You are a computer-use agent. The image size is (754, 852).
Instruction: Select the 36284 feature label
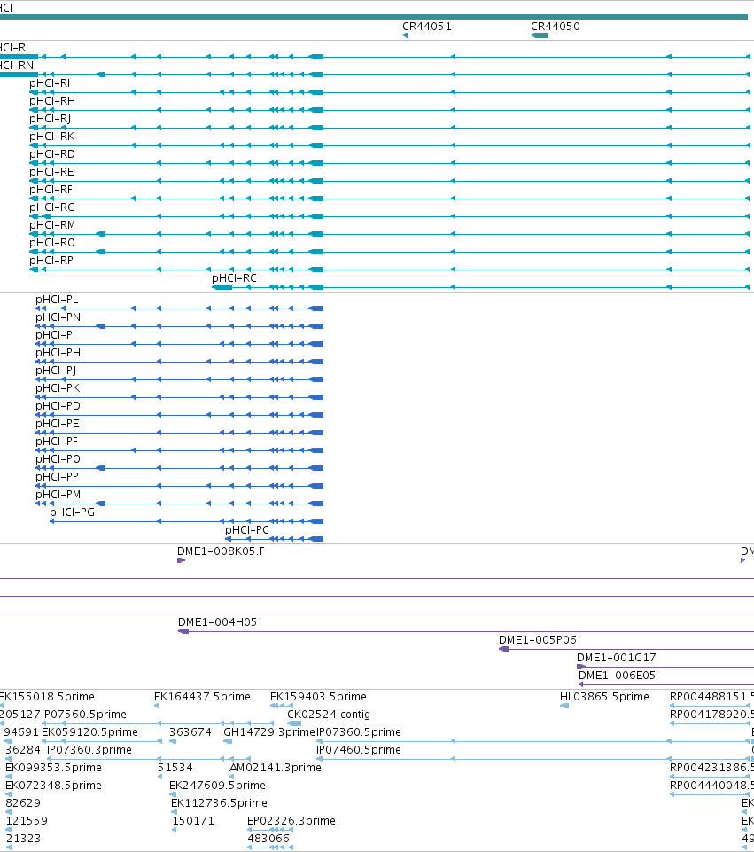(23, 750)
